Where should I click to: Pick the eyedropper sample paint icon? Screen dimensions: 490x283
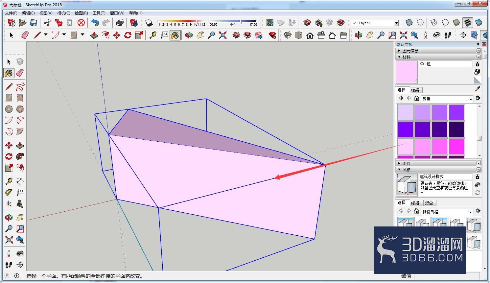coord(478,89)
